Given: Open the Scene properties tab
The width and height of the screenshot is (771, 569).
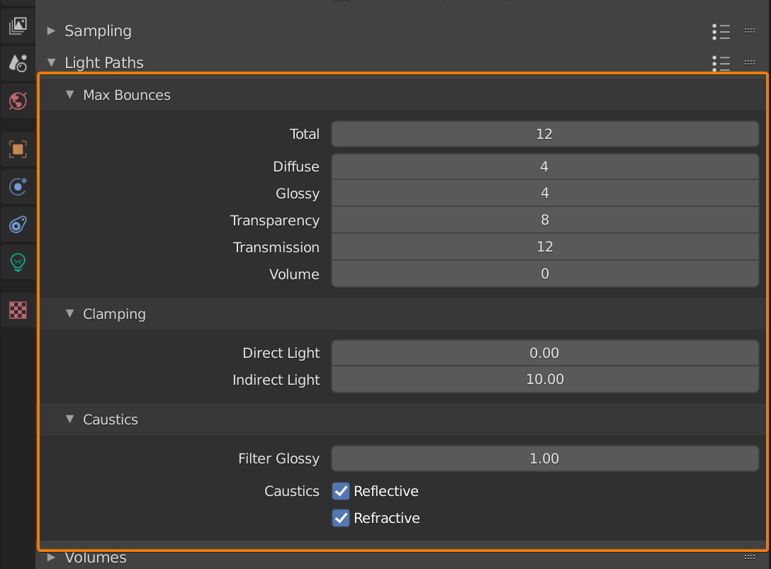Looking at the screenshot, I should (x=18, y=63).
